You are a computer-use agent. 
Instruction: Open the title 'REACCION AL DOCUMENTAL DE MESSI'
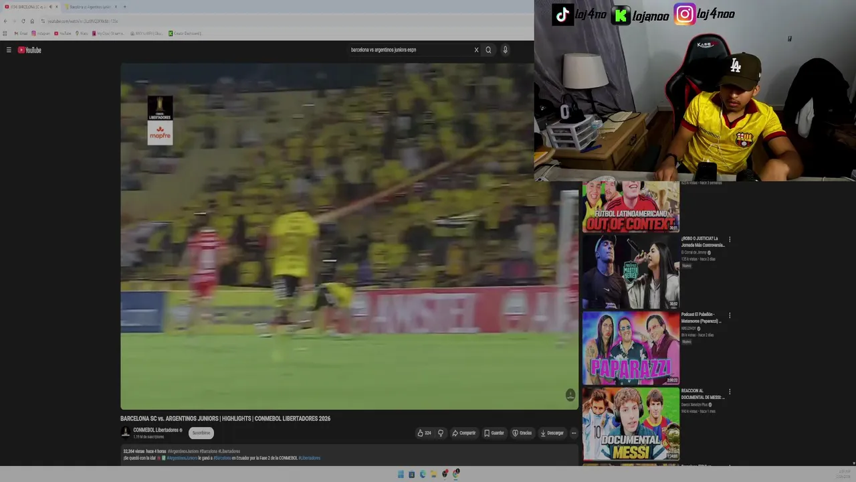pos(702,394)
